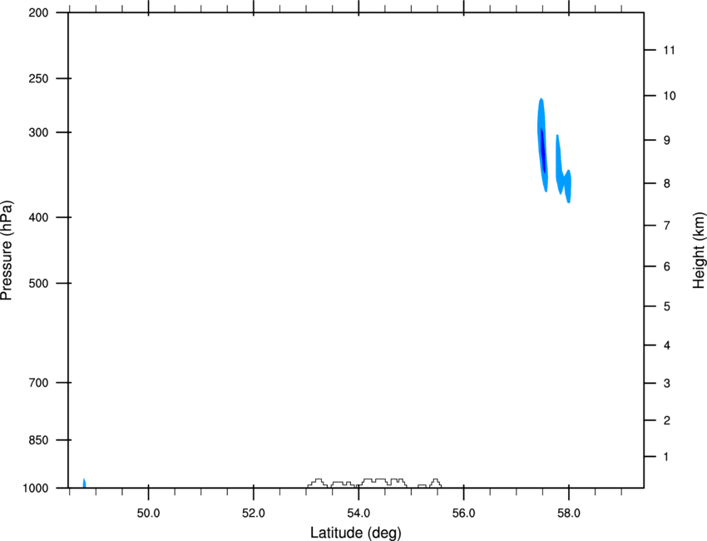The height and width of the screenshot is (541, 707).
Task: Click height tick label '6'
Action: click(x=667, y=266)
